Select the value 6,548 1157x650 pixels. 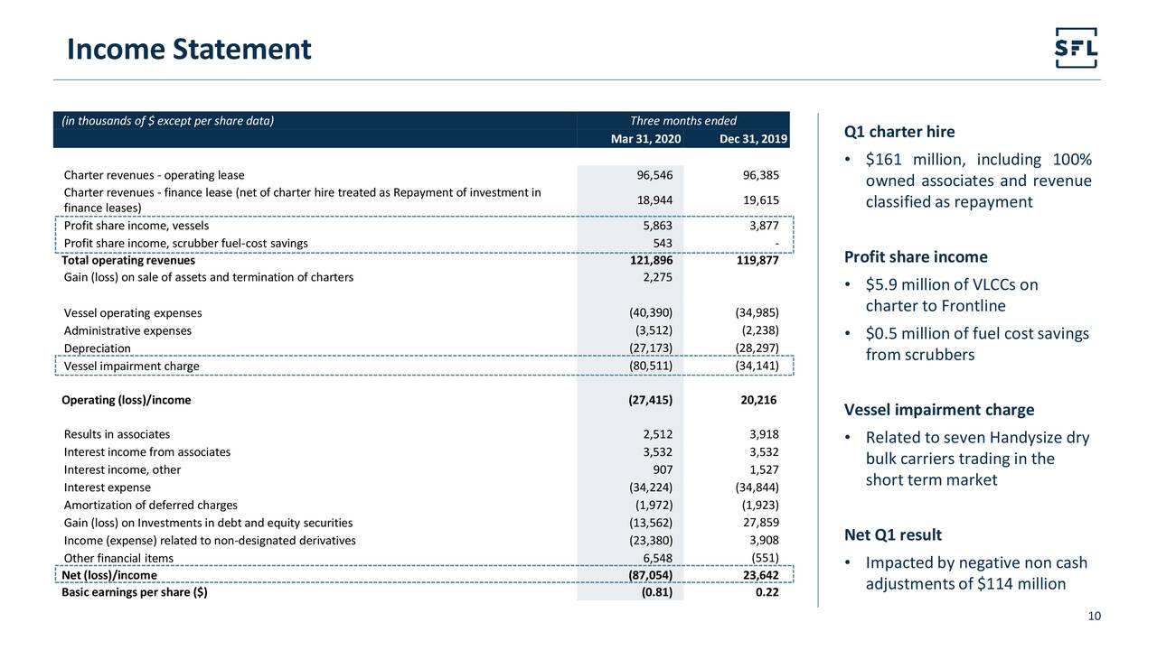coord(658,558)
